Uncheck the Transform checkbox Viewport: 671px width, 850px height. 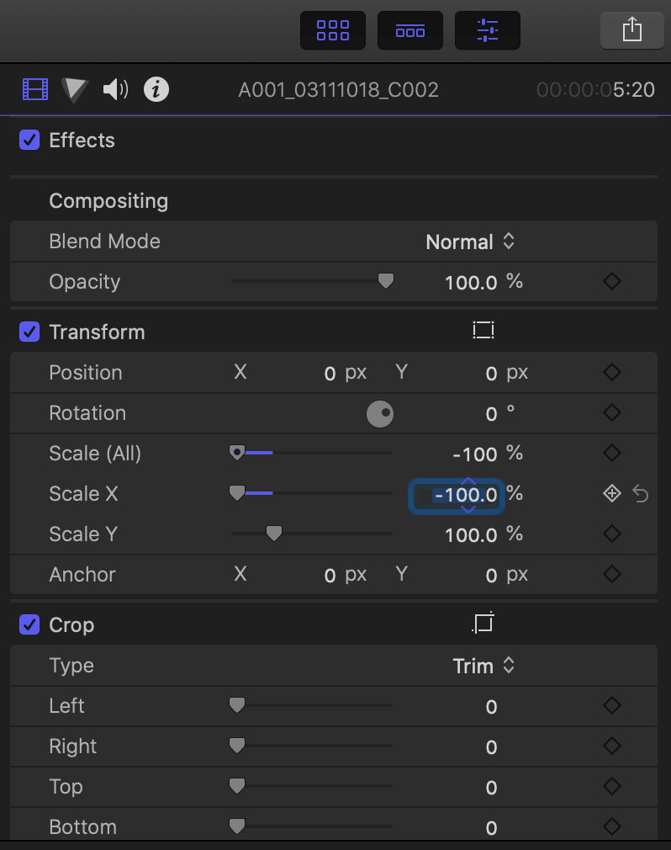[29, 332]
